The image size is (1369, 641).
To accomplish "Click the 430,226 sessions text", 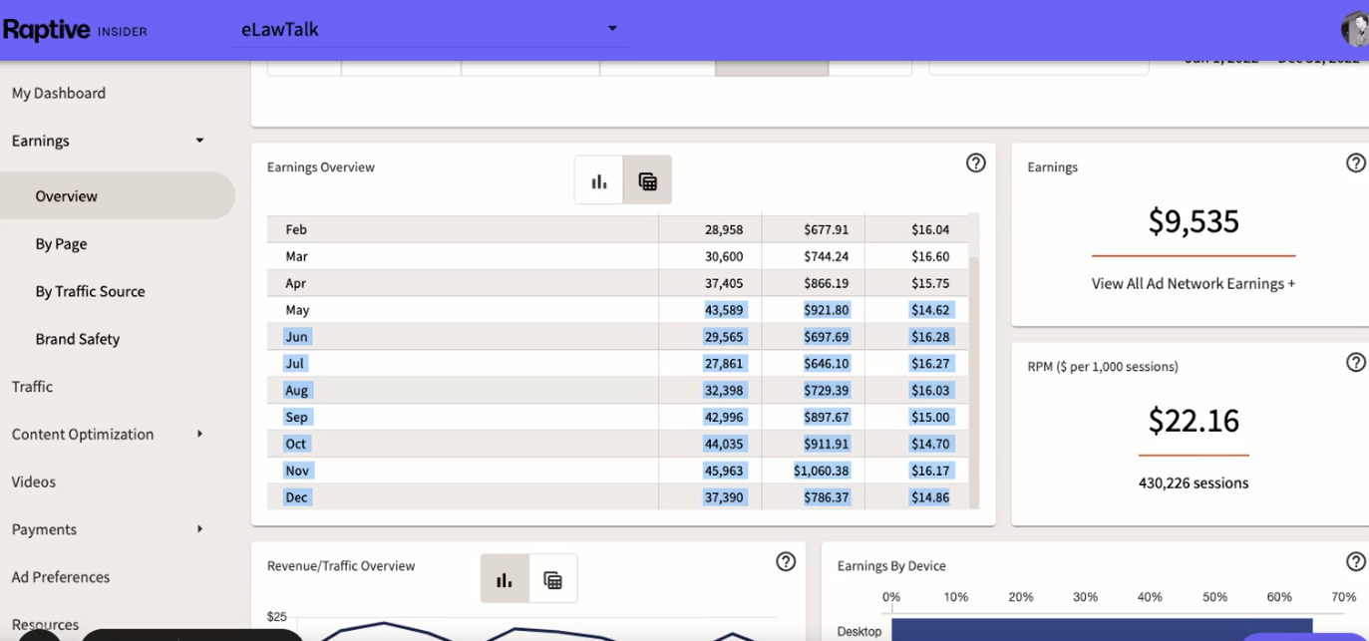I will click(1194, 482).
